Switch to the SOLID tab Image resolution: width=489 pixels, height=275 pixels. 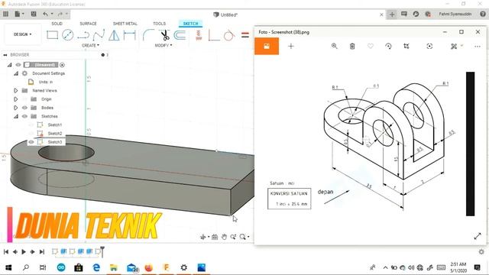pyautogui.click(x=57, y=24)
